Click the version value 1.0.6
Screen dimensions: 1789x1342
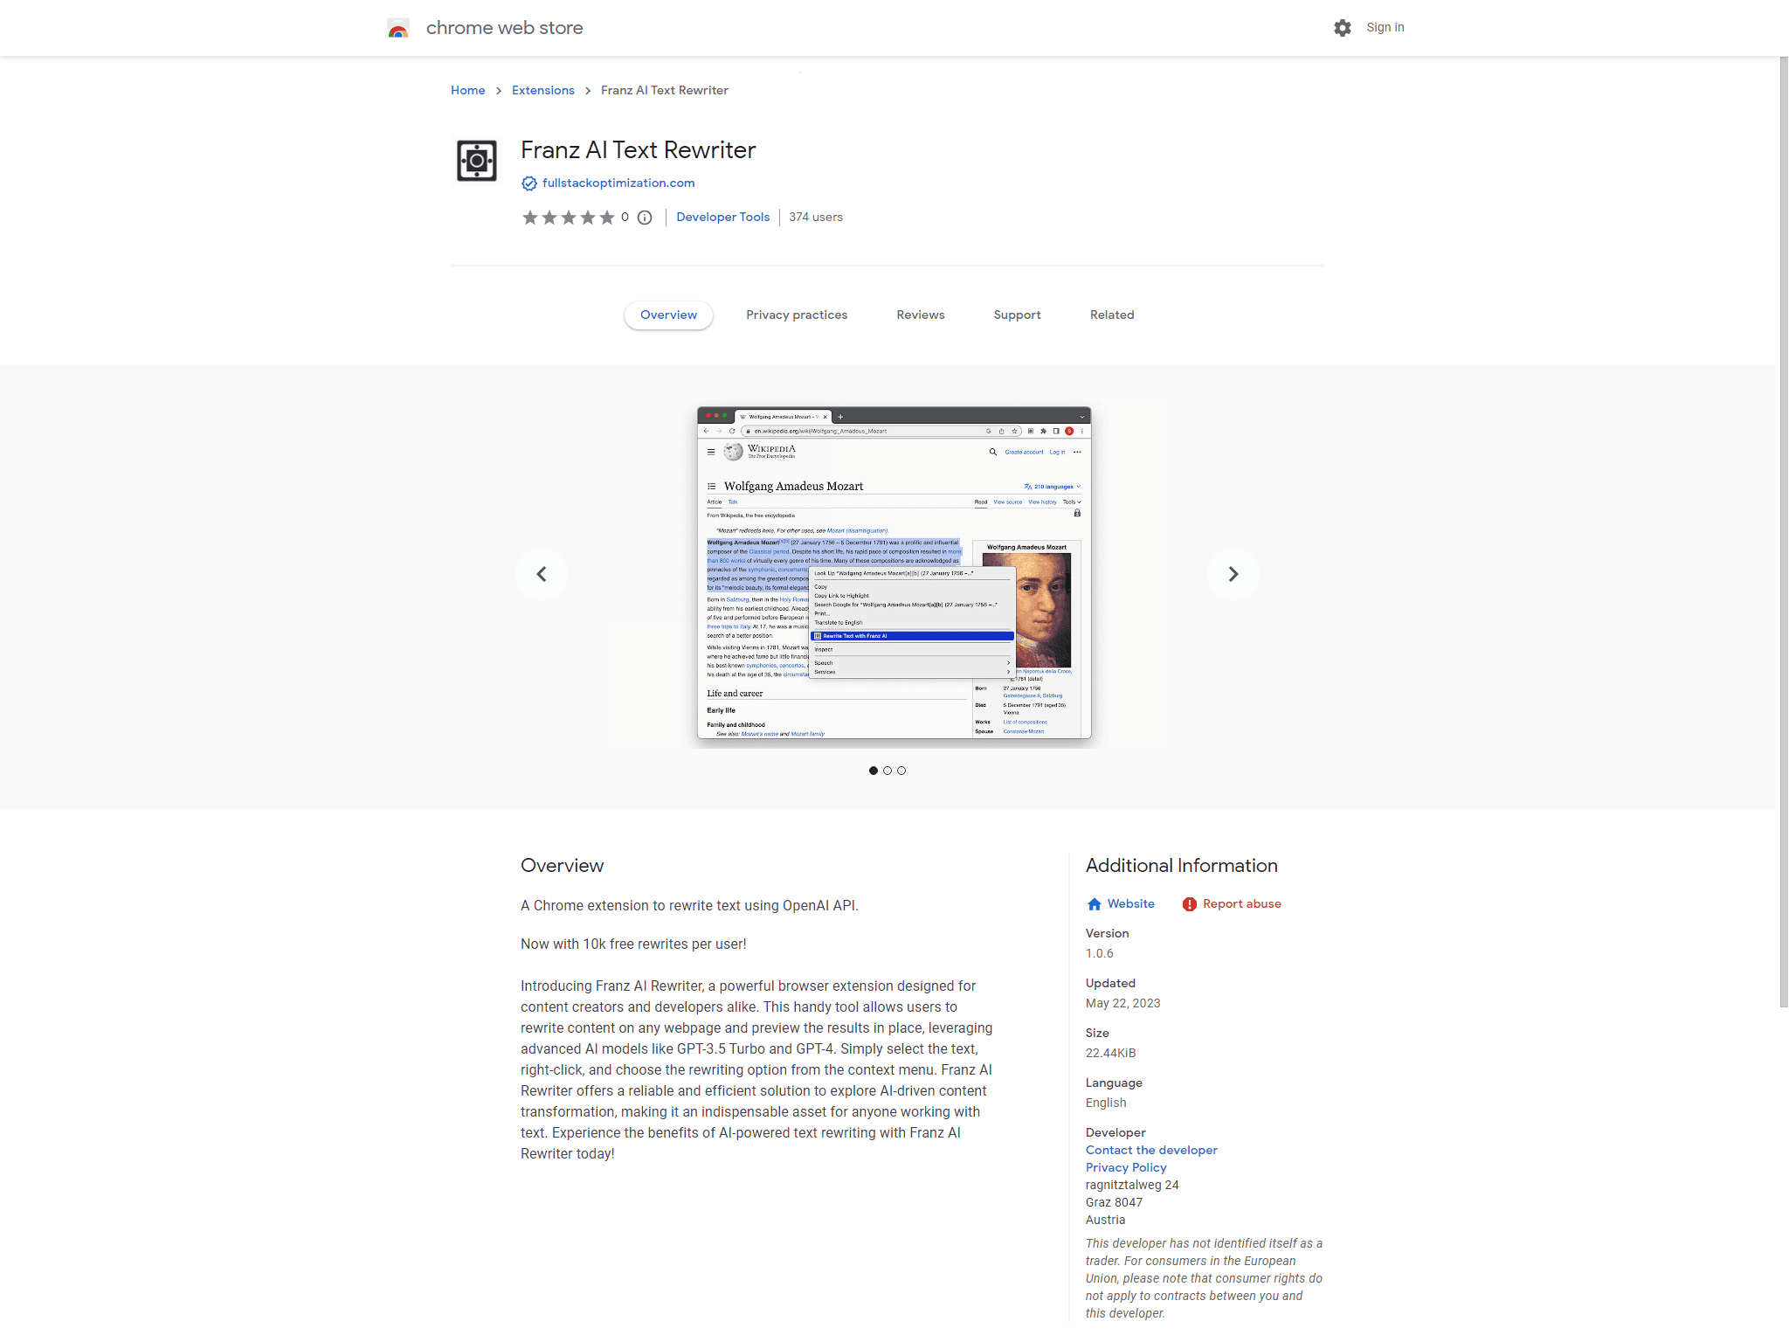coord(1100,954)
